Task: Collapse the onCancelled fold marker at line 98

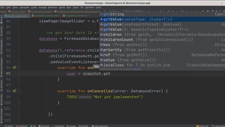Action: click(19, 91)
